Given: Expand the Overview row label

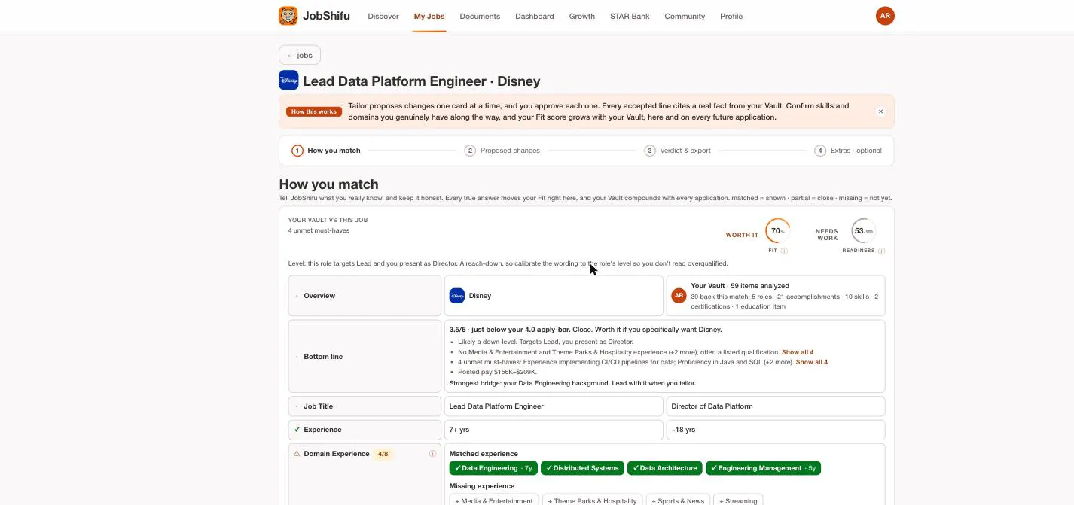Looking at the screenshot, I should (x=365, y=296).
